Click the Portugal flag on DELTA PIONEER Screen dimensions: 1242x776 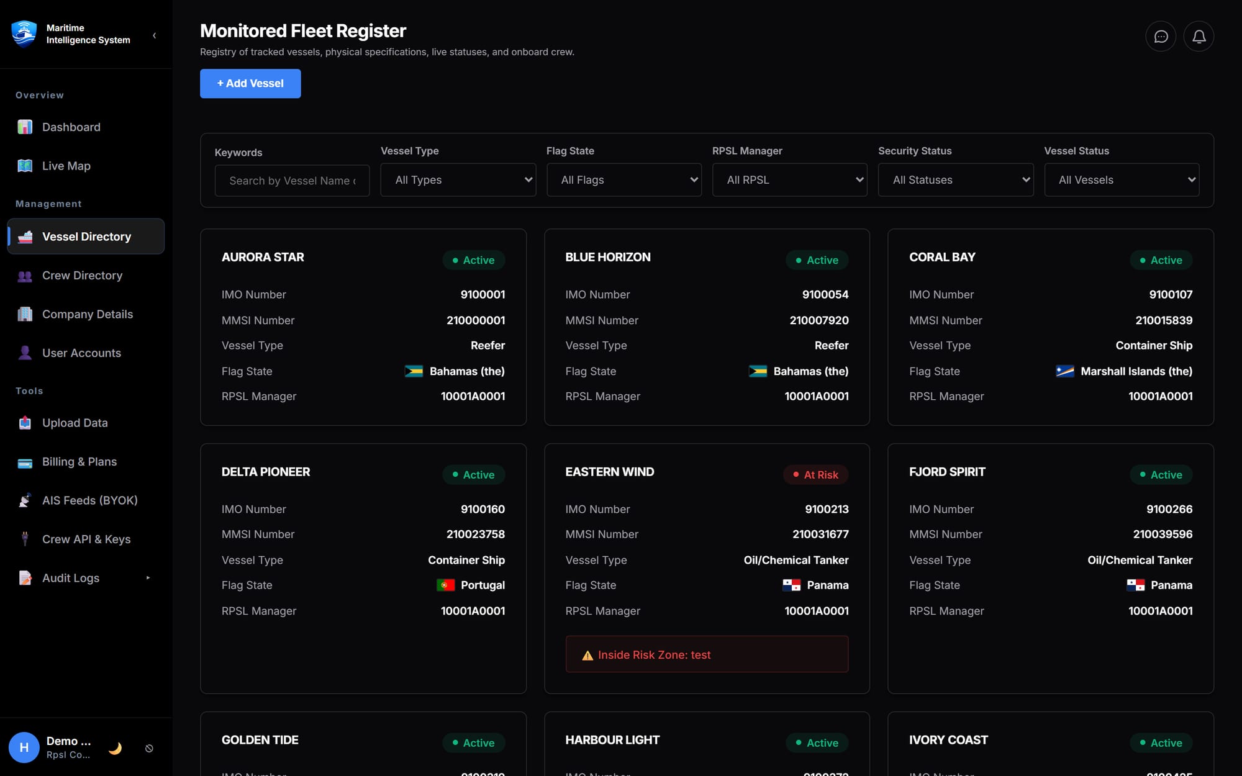tap(445, 585)
